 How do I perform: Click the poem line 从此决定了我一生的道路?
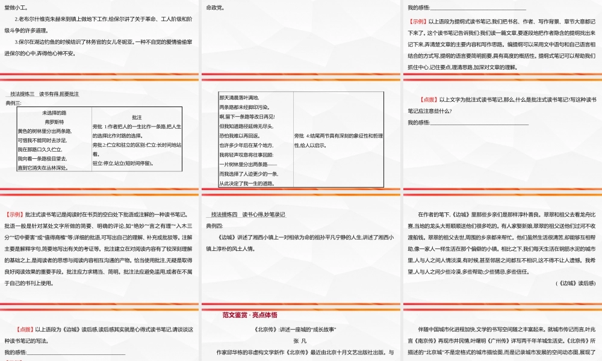pos(247,184)
